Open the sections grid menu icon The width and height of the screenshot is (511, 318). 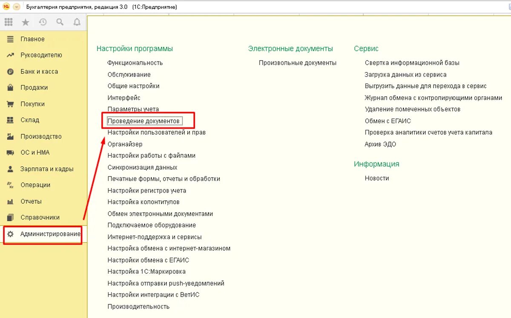[9, 22]
